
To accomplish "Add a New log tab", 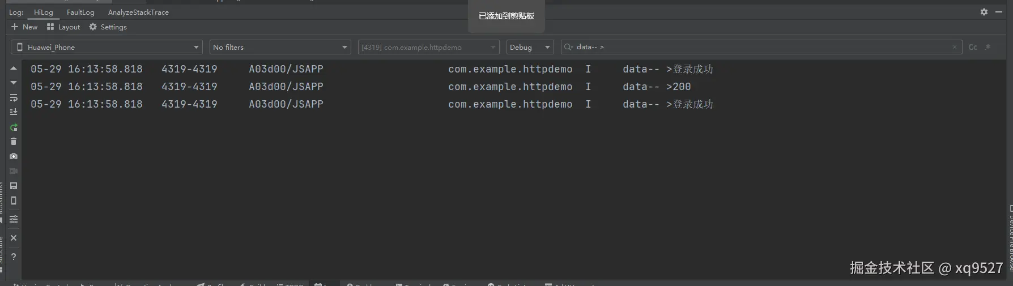I will 24,27.
